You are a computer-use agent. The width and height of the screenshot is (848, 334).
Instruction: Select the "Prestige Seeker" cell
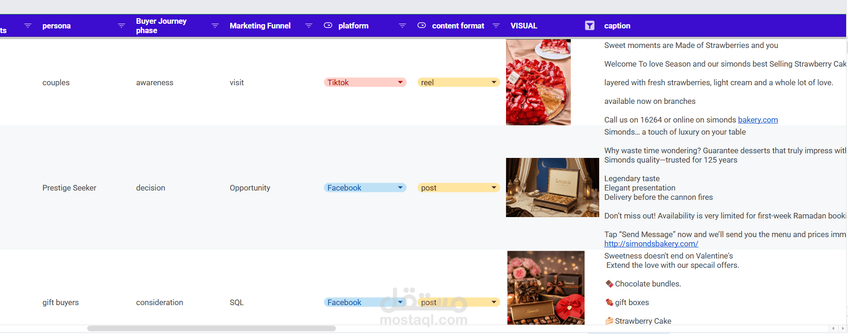pos(69,188)
